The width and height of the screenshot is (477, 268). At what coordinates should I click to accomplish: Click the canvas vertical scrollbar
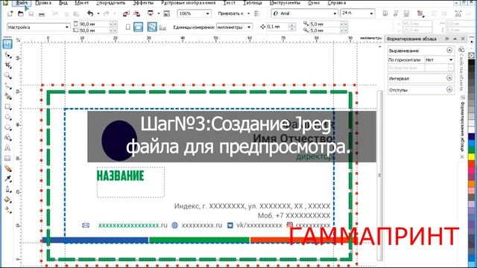coord(379,176)
